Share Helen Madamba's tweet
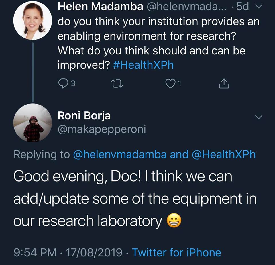This screenshot has width=275, height=265. point(224,83)
